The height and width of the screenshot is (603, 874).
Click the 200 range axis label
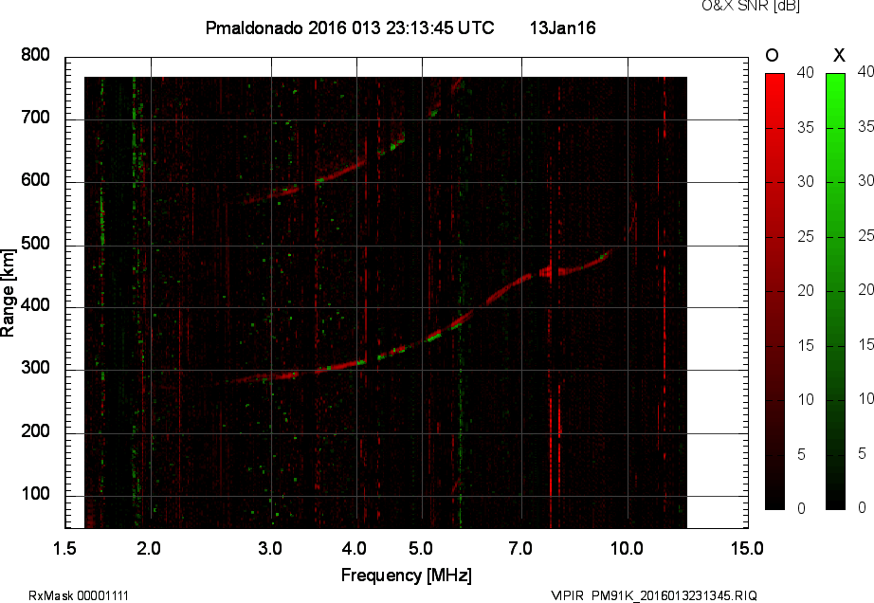pos(35,431)
